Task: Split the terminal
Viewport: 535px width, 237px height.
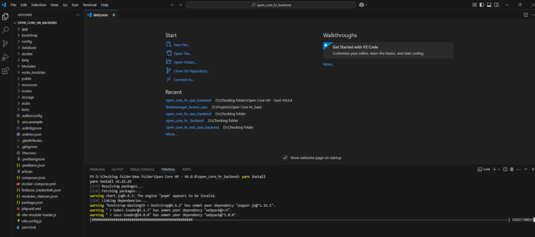Action: pyautogui.click(x=505, y=169)
